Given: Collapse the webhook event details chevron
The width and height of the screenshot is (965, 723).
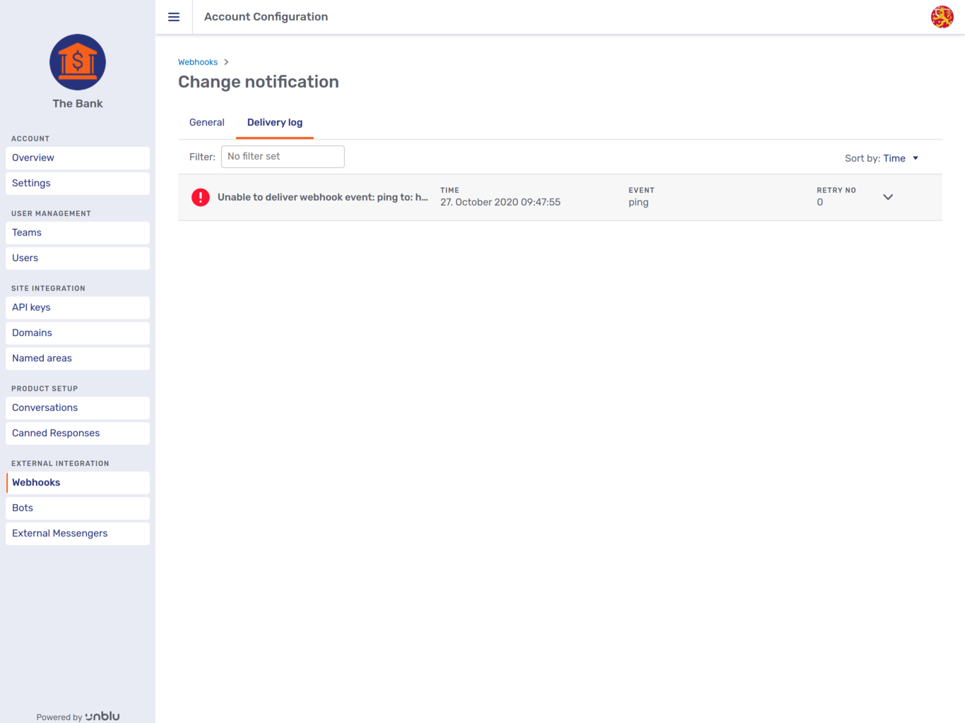Looking at the screenshot, I should click(888, 198).
